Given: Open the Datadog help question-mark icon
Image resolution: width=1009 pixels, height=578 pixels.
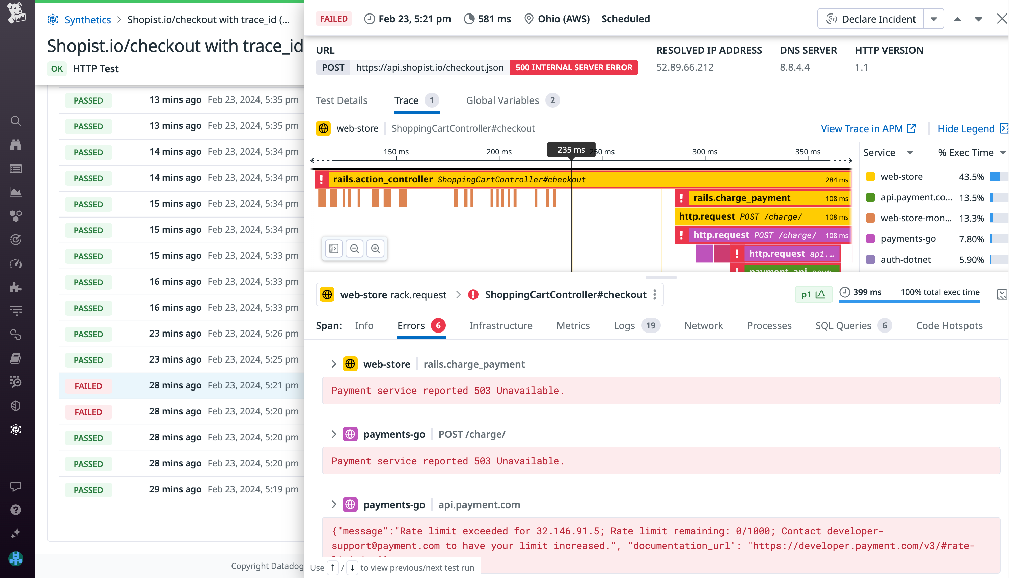Looking at the screenshot, I should coord(16,510).
